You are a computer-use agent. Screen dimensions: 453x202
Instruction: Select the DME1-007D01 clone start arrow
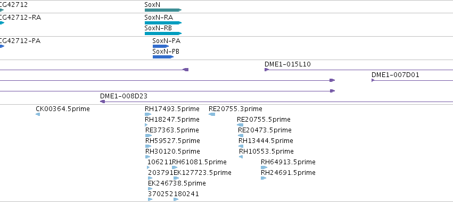[x=373, y=80]
